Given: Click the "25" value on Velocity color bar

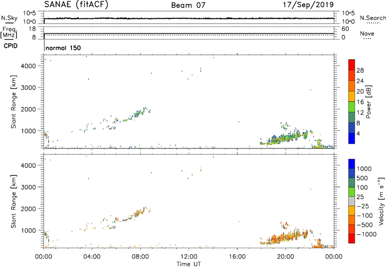Looking at the screenshot, I should coord(360,197).
